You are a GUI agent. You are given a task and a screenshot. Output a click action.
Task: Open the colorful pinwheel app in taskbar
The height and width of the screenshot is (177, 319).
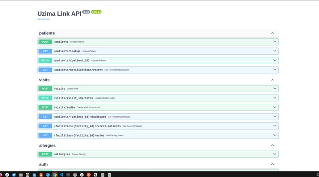(x=82, y=175)
